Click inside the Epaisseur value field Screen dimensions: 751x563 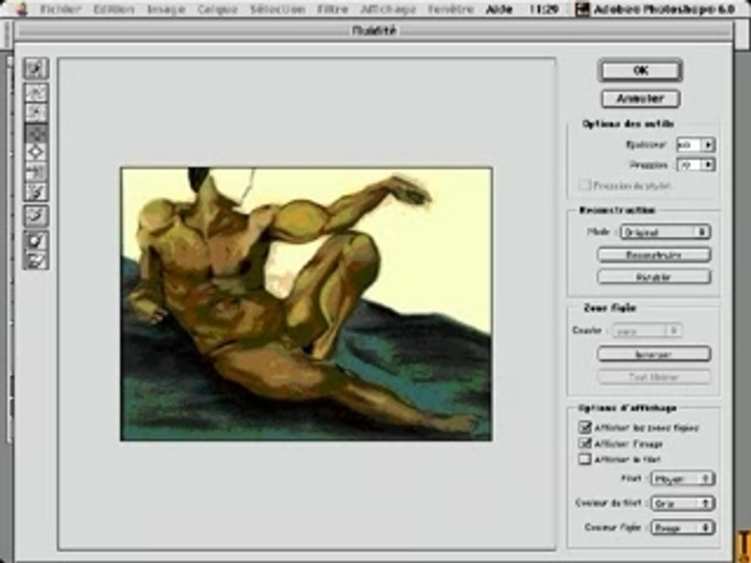coord(689,144)
